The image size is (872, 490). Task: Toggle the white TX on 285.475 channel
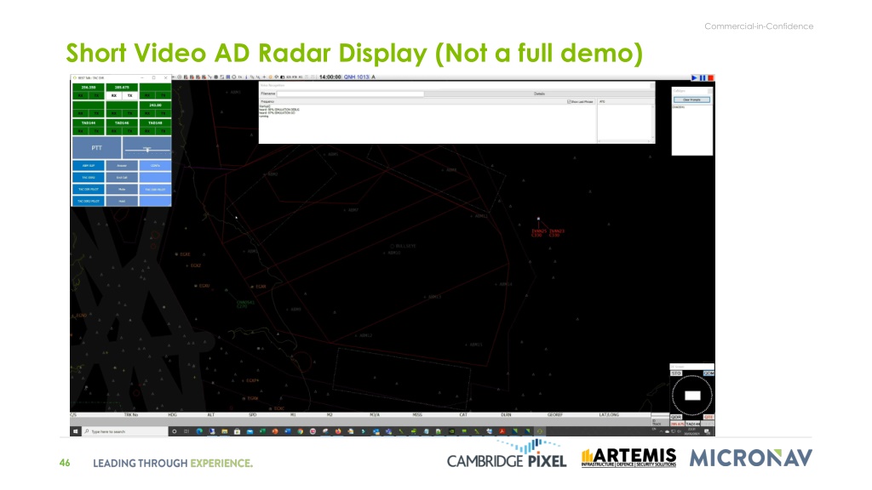pos(130,95)
